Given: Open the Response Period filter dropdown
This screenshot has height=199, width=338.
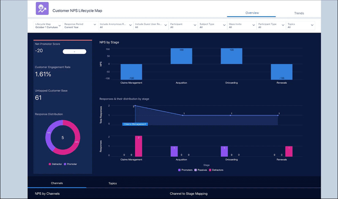Looking at the screenshot, I should (80, 25).
